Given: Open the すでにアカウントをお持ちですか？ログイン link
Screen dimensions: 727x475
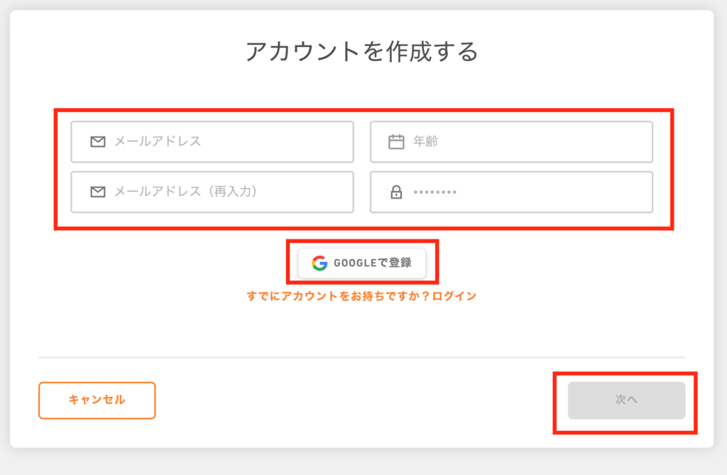Looking at the screenshot, I should pos(361,296).
